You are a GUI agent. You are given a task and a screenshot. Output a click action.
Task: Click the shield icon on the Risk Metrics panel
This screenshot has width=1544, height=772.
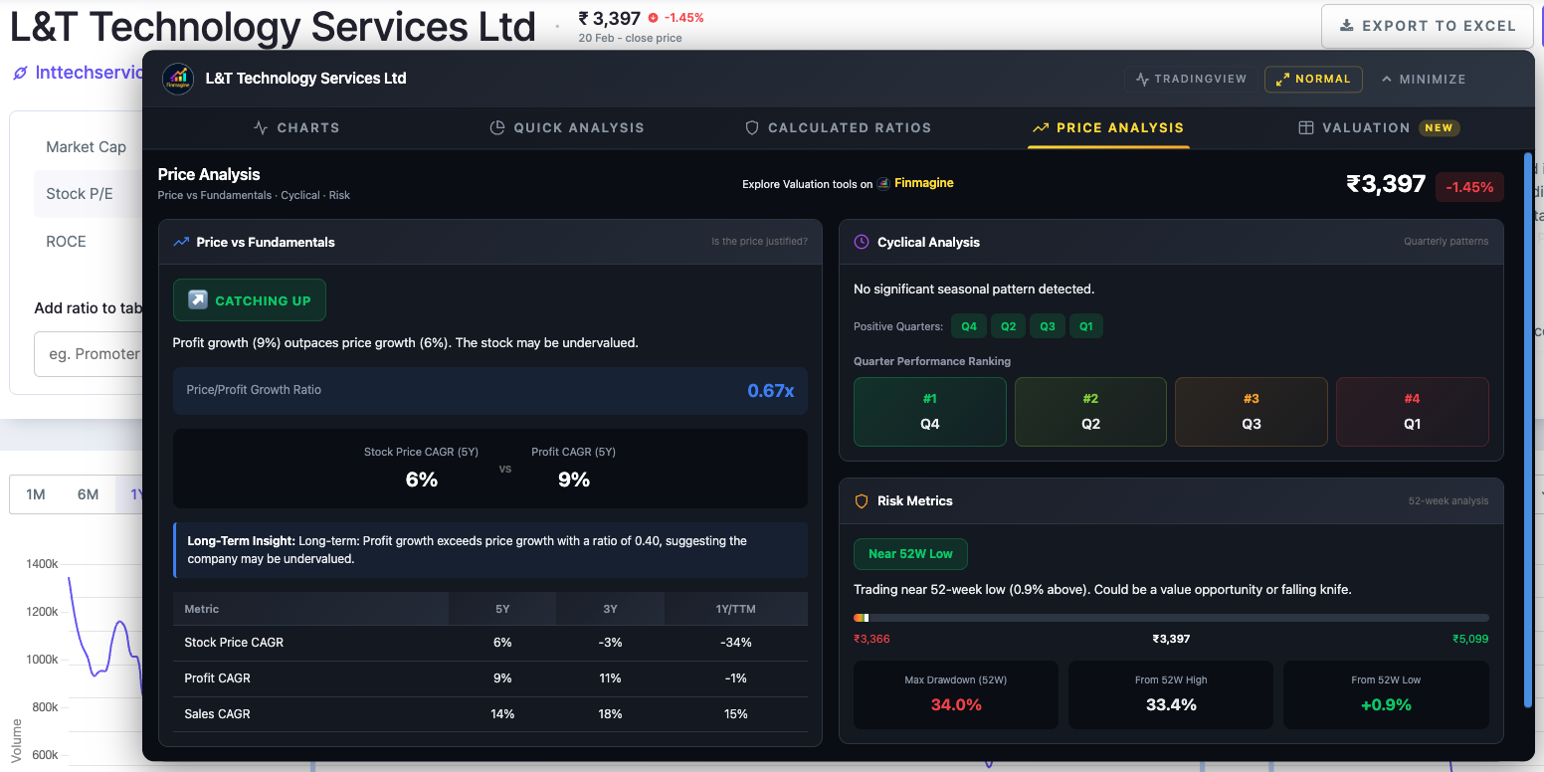click(x=862, y=500)
